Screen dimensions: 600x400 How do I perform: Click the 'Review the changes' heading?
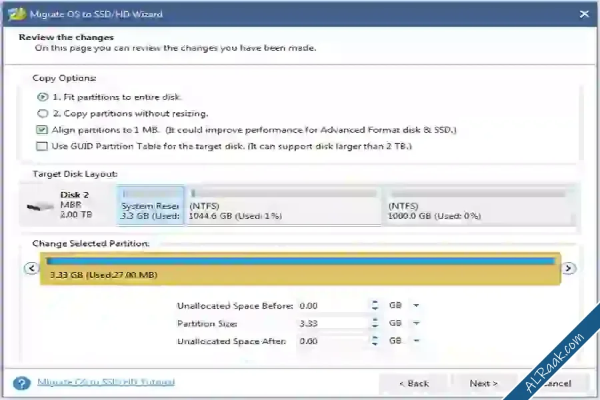pos(66,37)
